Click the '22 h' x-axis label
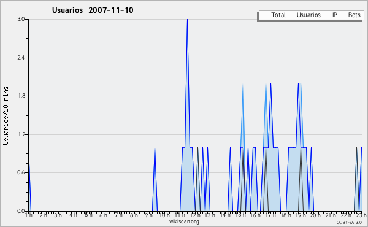 (346, 215)
